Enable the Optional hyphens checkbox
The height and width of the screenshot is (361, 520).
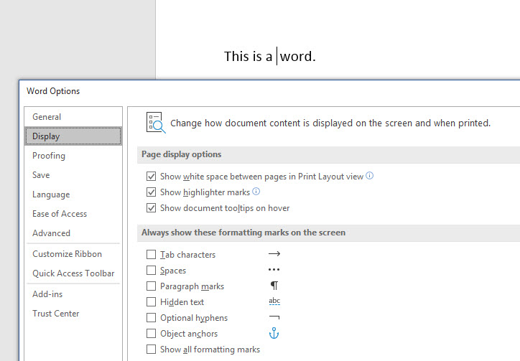[152, 318]
